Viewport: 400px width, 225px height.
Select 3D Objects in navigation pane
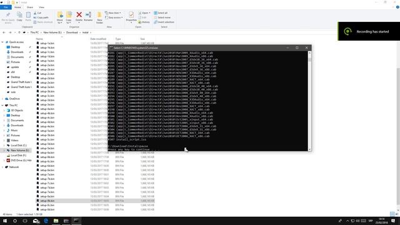17,111
